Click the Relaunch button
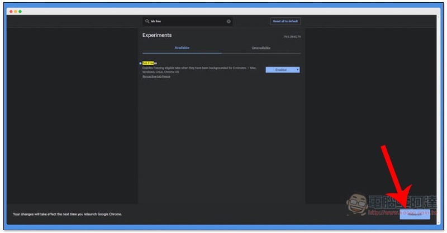 (415, 214)
